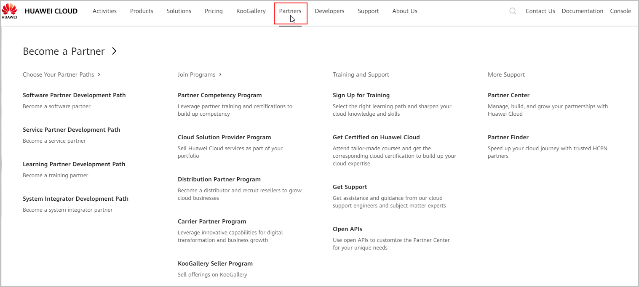Click the Contact Us link

[540, 11]
